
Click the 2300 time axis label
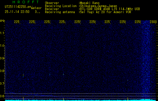click(153, 22)
